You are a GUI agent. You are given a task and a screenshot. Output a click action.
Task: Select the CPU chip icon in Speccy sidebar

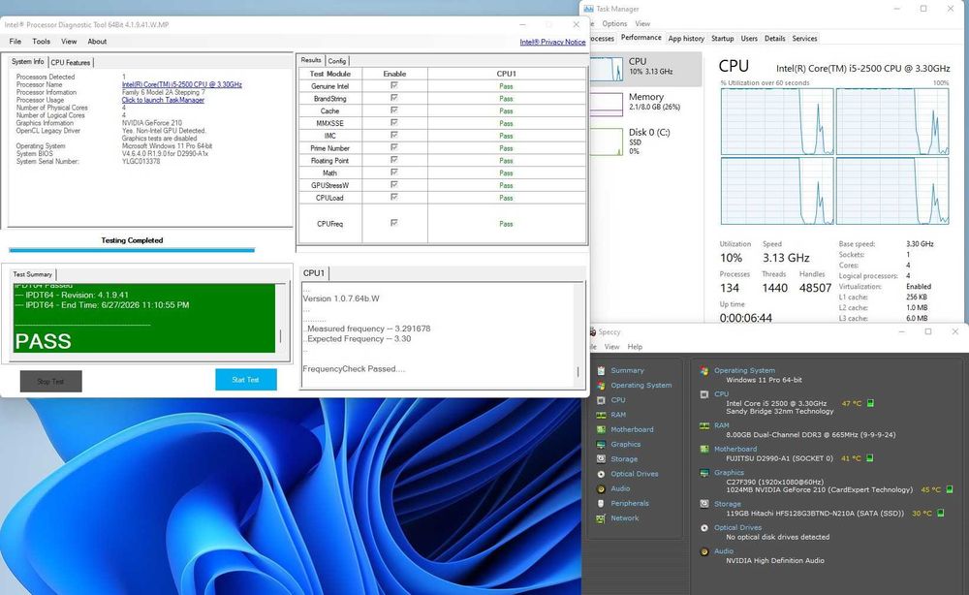(x=601, y=400)
